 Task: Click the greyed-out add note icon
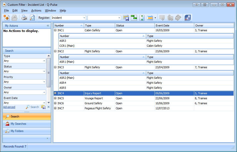coord(162,18)
